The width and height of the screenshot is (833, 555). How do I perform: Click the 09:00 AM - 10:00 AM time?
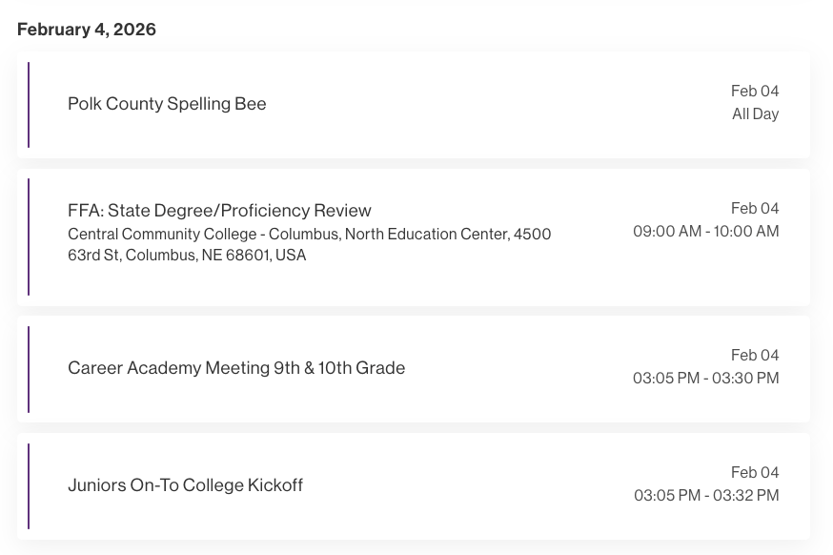705,232
